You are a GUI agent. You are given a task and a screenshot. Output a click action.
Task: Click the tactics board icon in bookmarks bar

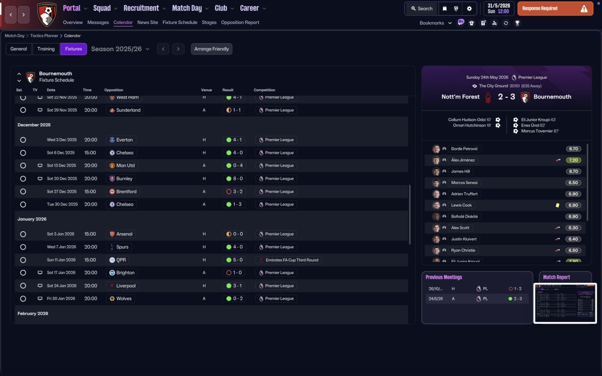click(483, 23)
